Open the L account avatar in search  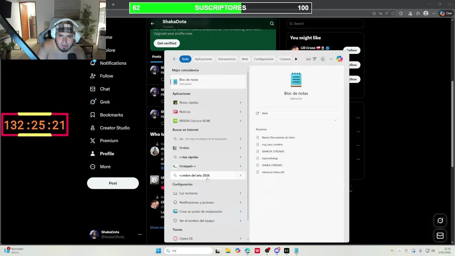coord(323,59)
